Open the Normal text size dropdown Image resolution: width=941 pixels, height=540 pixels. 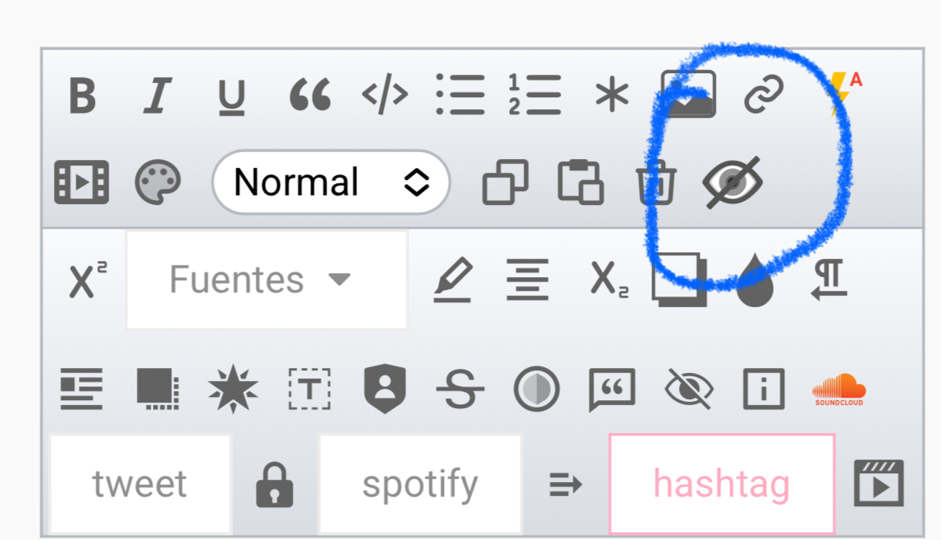pyautogui.click(x=331, y=182)
